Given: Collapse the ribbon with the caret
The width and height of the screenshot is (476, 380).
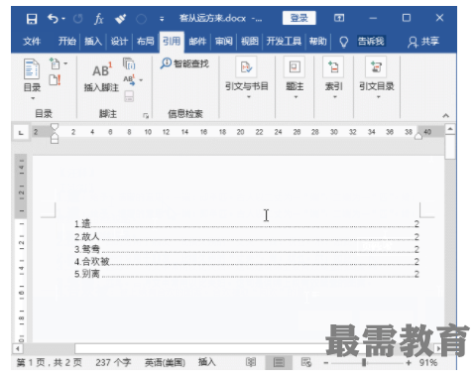Looking at the screenshot, I should pyautogui.click(x=446, y=115).
